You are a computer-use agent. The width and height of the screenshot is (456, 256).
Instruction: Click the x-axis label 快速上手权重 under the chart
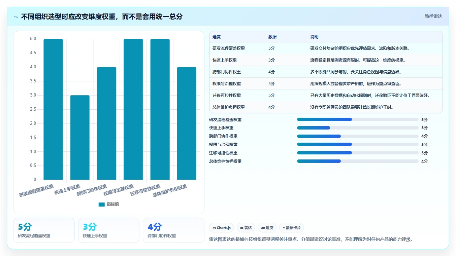67,189
